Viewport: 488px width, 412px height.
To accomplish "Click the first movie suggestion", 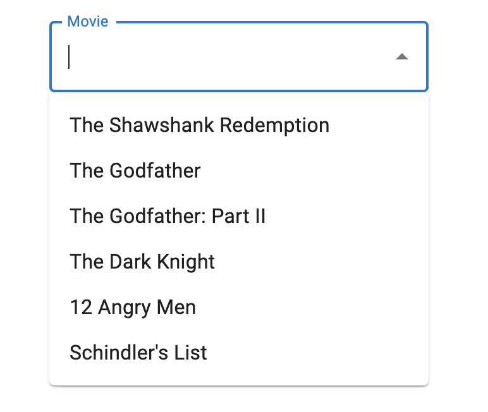I will click(x=200, y=125).
